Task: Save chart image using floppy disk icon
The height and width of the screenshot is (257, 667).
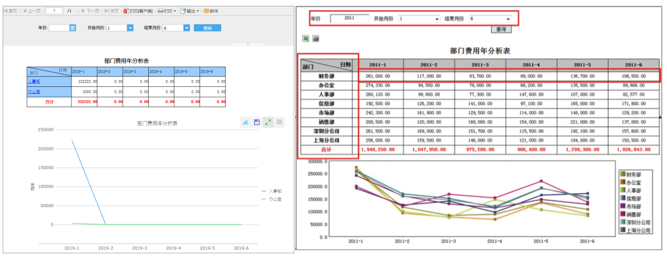Action: (x=257, y=122)
